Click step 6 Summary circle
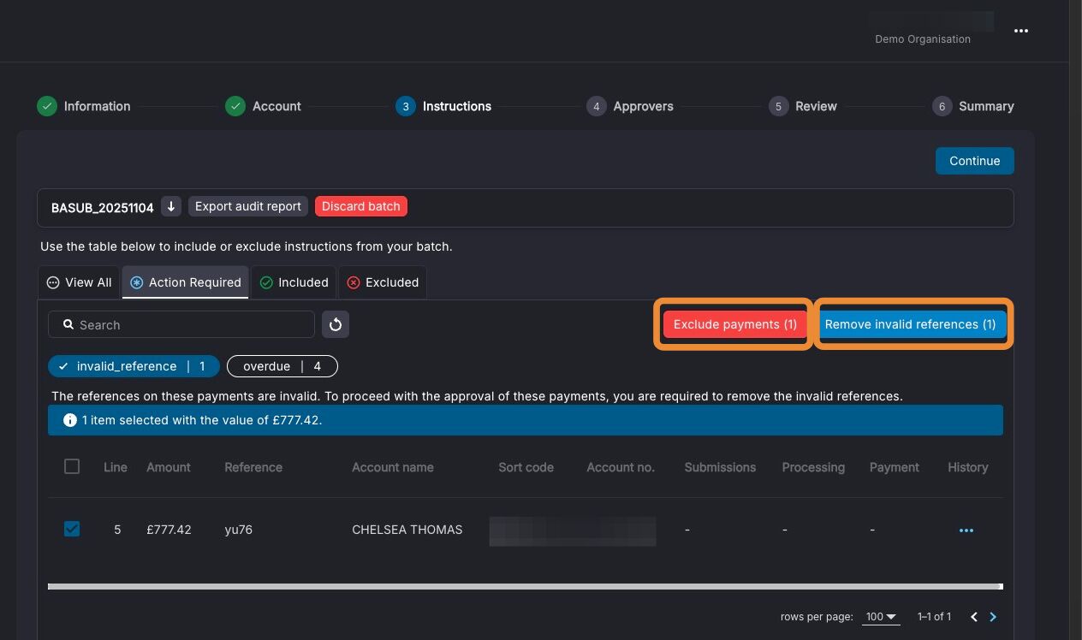Image resolution: width=1082 pixels, height=640 pixels. point(942,106)
